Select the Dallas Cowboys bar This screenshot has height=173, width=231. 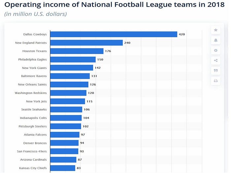point(114,34)
